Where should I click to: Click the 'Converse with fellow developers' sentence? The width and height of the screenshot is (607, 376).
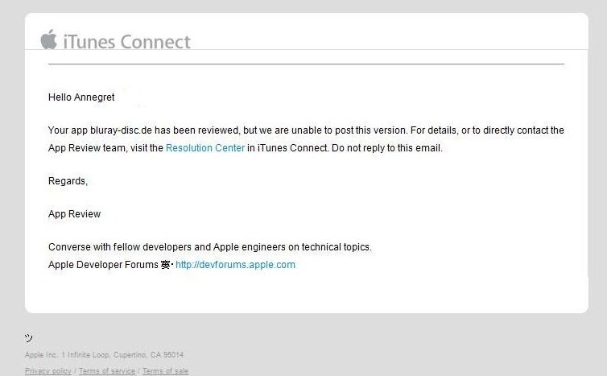coord(210,247)
